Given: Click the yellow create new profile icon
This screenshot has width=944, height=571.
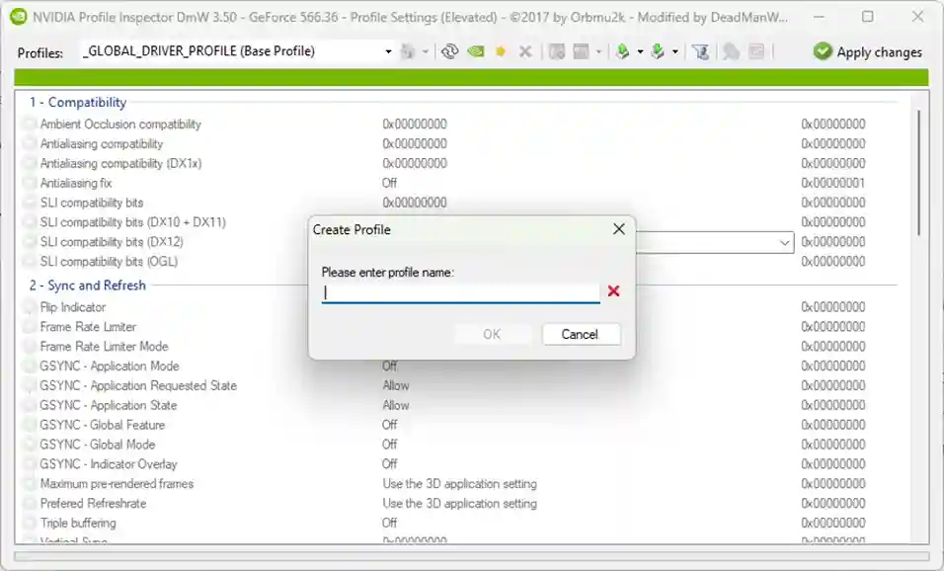Looking at the screenshot, I should [x=501, y=51].
